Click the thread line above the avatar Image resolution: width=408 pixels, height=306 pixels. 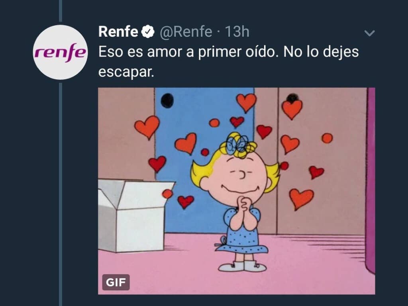click(x=60, y=11)
